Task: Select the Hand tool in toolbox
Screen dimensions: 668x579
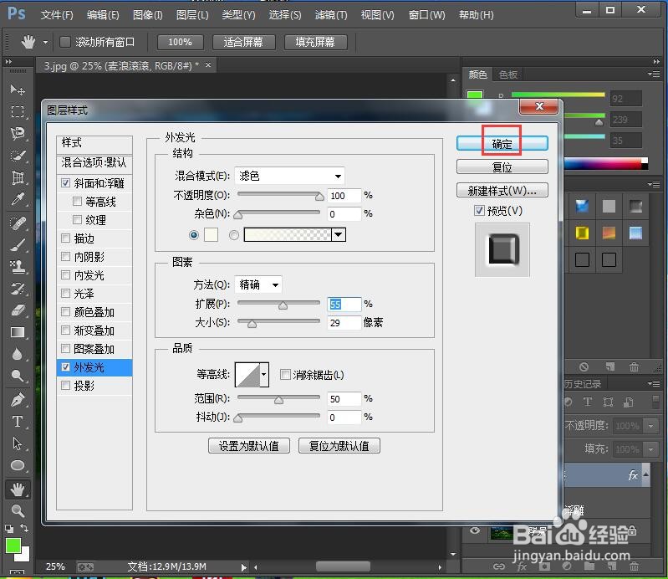Action: 18,489
